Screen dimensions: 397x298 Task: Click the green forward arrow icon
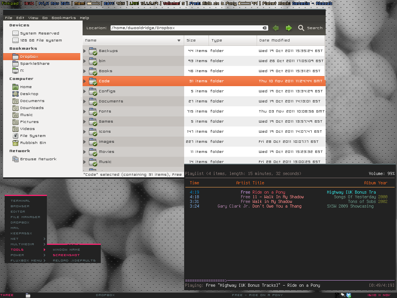288,28
